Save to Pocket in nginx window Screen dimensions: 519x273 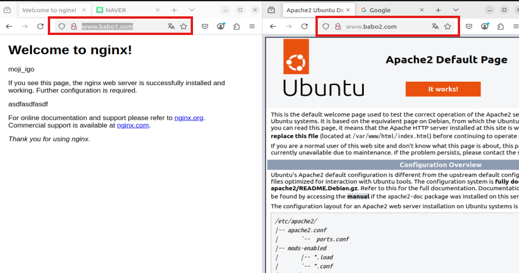[205, 26]
